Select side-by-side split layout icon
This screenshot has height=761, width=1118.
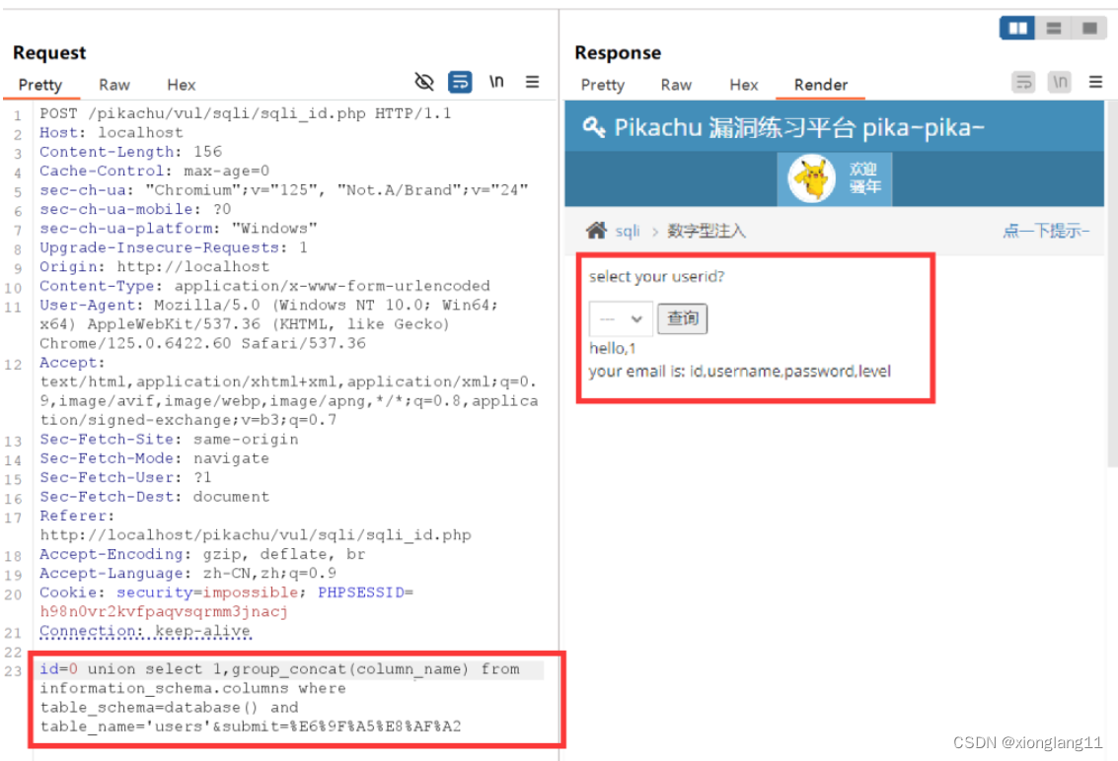coord(1017,28)
